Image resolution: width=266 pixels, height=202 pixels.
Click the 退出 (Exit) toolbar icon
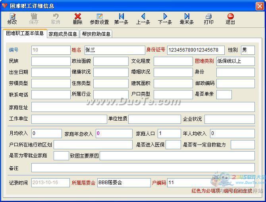tap(230, 18)
